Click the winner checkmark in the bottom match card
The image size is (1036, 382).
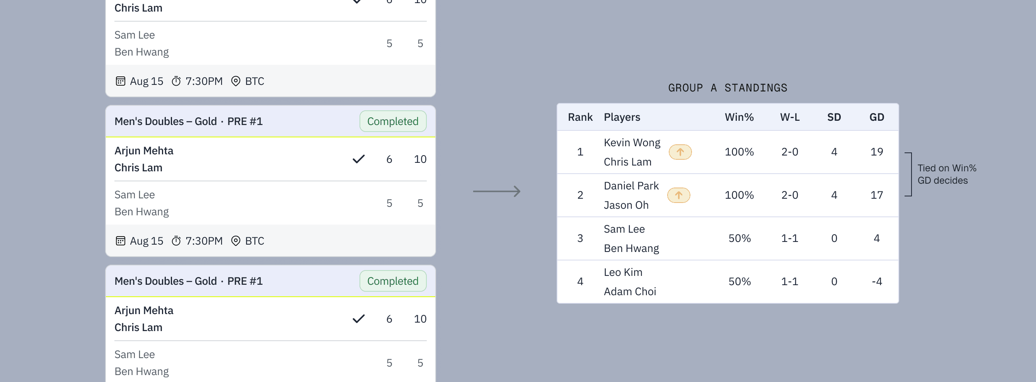[358, 319]
